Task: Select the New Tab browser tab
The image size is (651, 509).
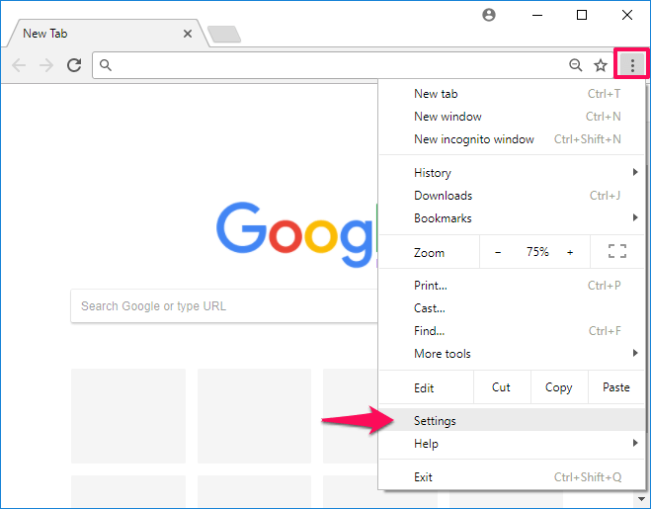Action: click(106, 34)
